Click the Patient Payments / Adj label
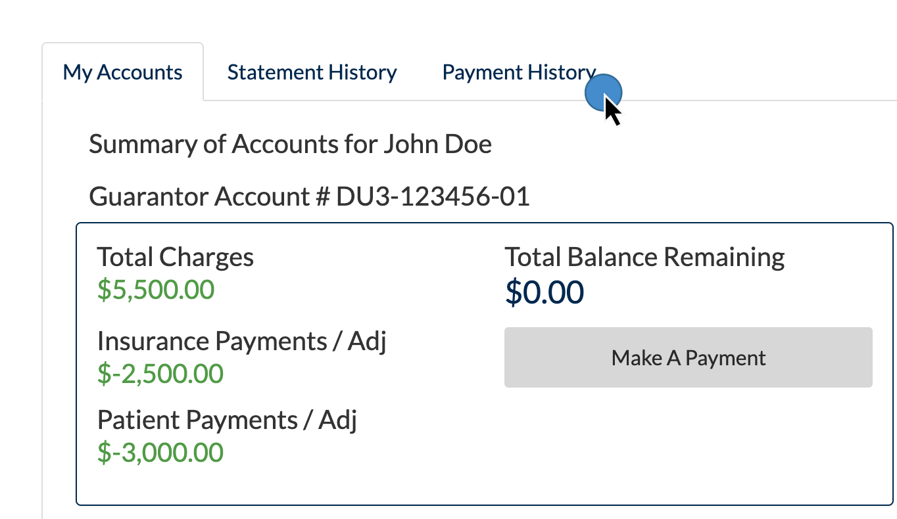This screenshot has width=897, height=519. click(227, 420)
